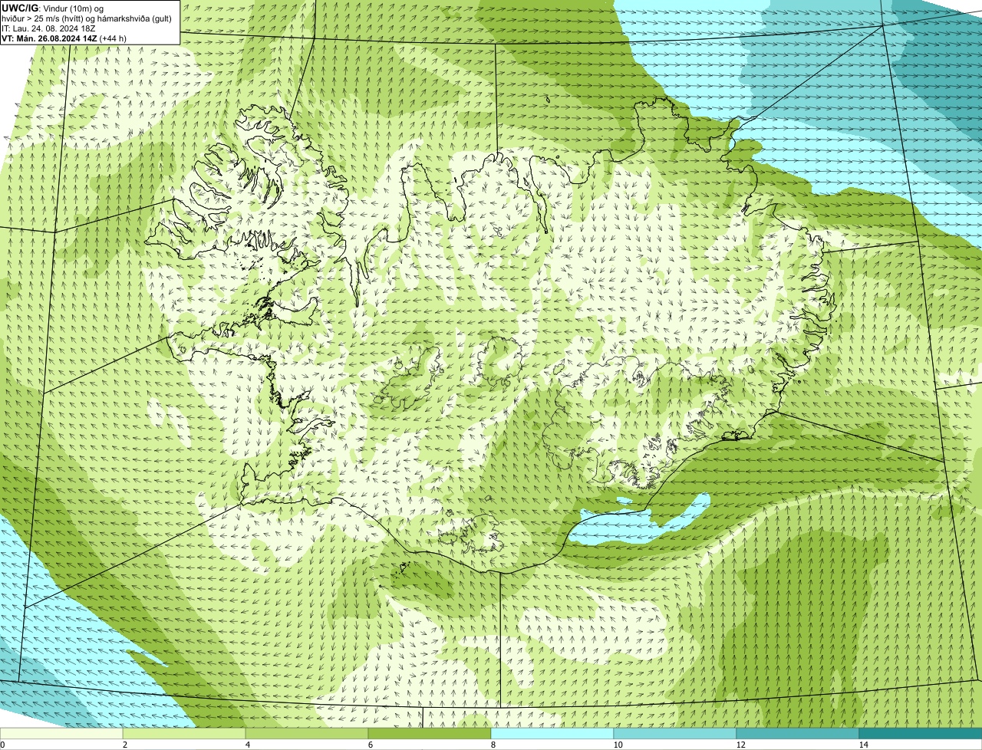The height and width of the screenshot is (750, 982).
Task: Click the pale yellow 0–2 m/s legend swatch
Action: pyautogui.click(x=61, y=734)
